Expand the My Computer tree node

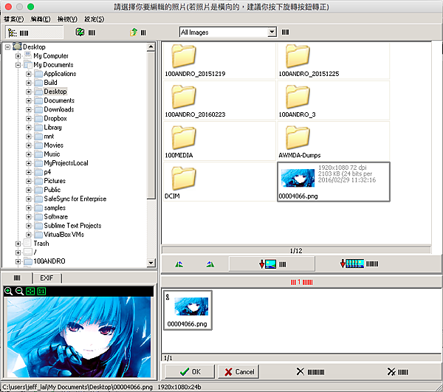pos(18,56)
